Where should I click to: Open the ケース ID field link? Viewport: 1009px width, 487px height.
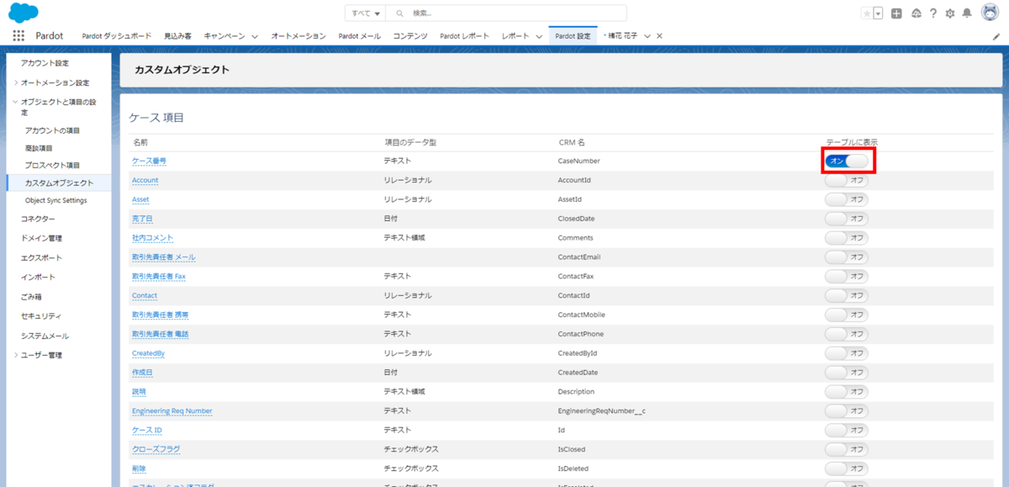(x=146, y=430)
